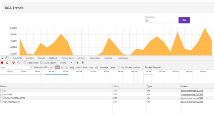
Task: Open the initiator link for USA?lastdays=30
Action: (192, 102)
